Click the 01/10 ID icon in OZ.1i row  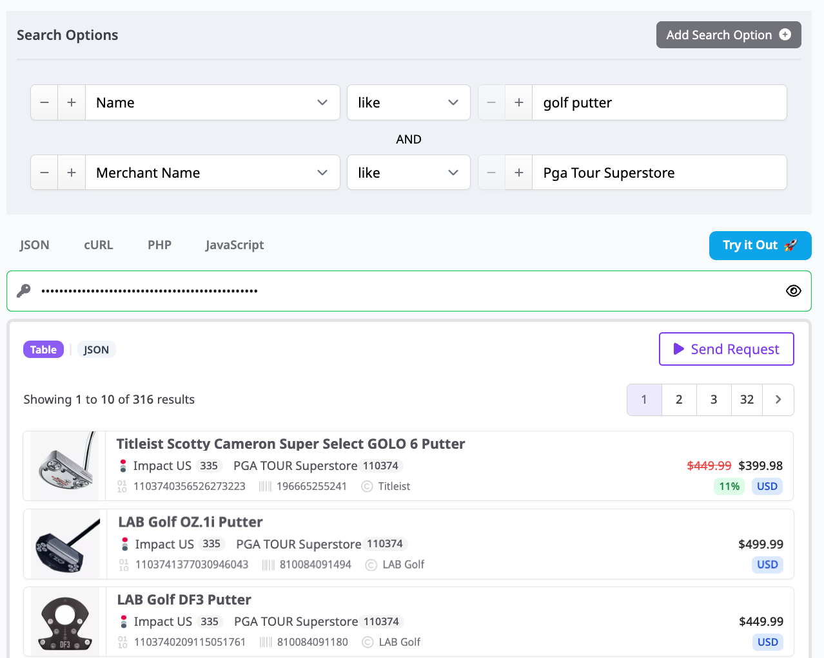click(x=124, y=565)
